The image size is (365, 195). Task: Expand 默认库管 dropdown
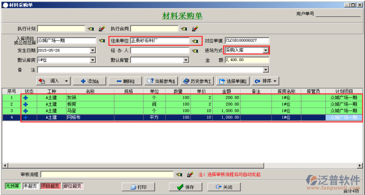click(186, 60)
